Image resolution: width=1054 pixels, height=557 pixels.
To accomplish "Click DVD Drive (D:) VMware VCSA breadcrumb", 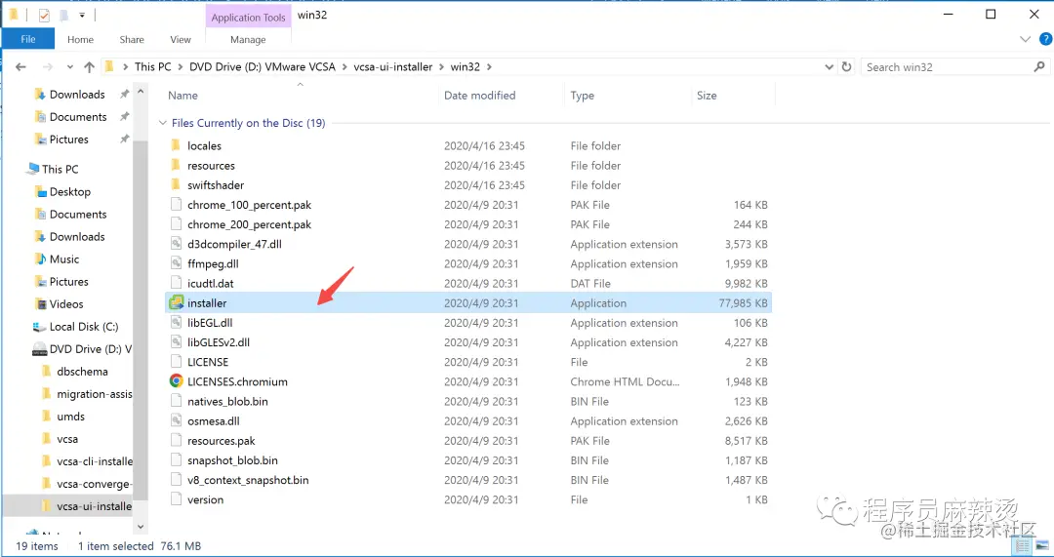I will point(263,66).
